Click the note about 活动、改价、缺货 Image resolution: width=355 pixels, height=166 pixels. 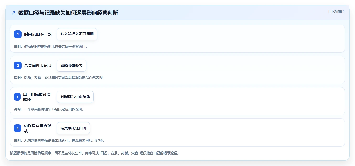click(59, 78)
